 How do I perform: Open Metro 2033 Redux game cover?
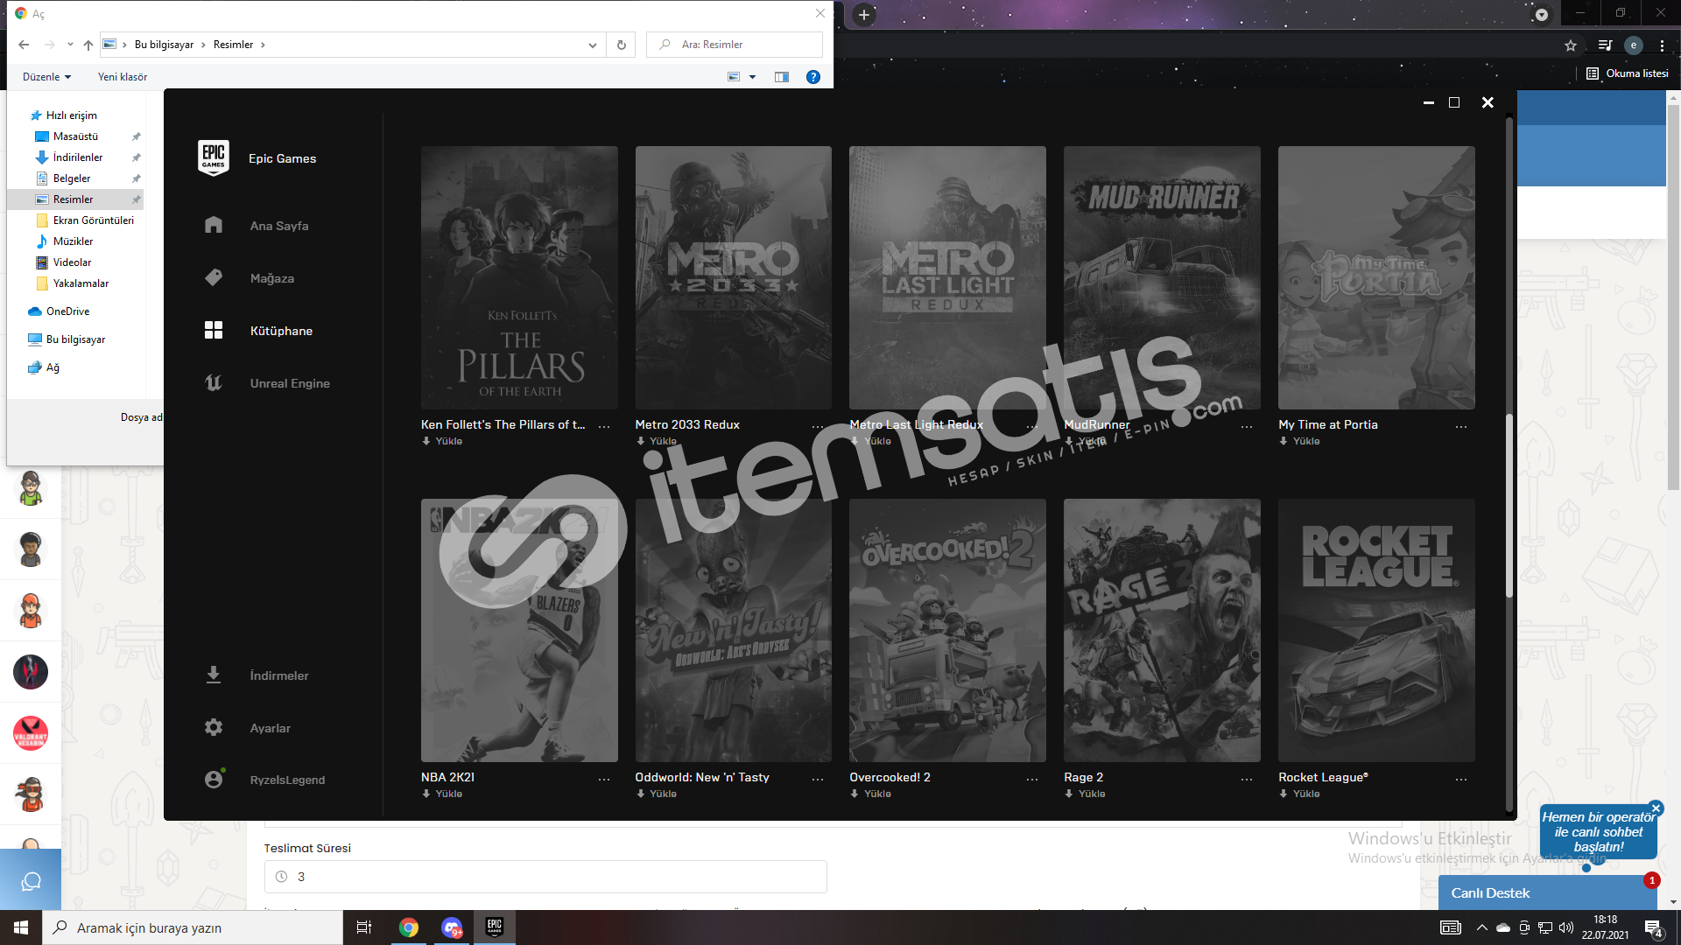pos(734,277)
